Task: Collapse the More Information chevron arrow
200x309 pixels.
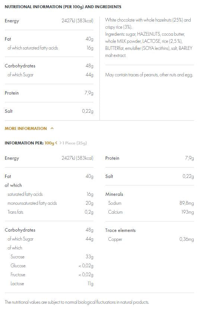Action: click(52, 128)
